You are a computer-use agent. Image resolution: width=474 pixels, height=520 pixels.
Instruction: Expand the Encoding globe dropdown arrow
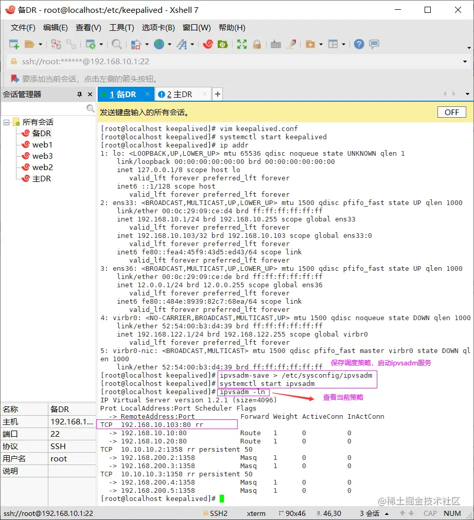tap(169, 44)
